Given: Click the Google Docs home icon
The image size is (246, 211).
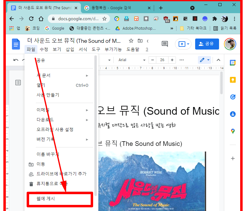Looking at the screenshot, I should click(16, 44).
